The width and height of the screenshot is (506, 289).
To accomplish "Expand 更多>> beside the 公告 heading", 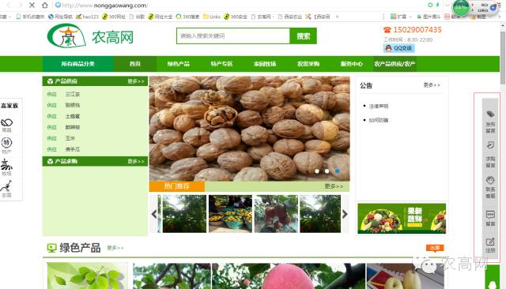I will pyautogui.click(x=432, y=85).
